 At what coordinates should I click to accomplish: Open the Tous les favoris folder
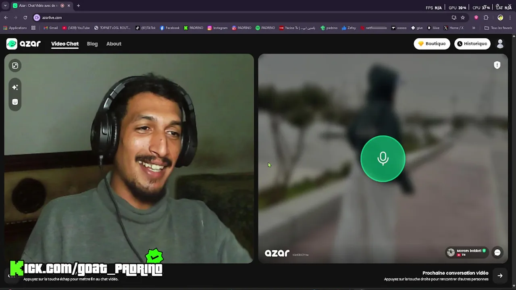(498, 28)
